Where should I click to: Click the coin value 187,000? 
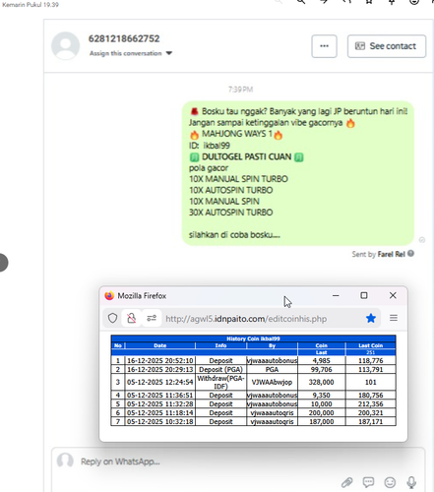click(321, 421)
